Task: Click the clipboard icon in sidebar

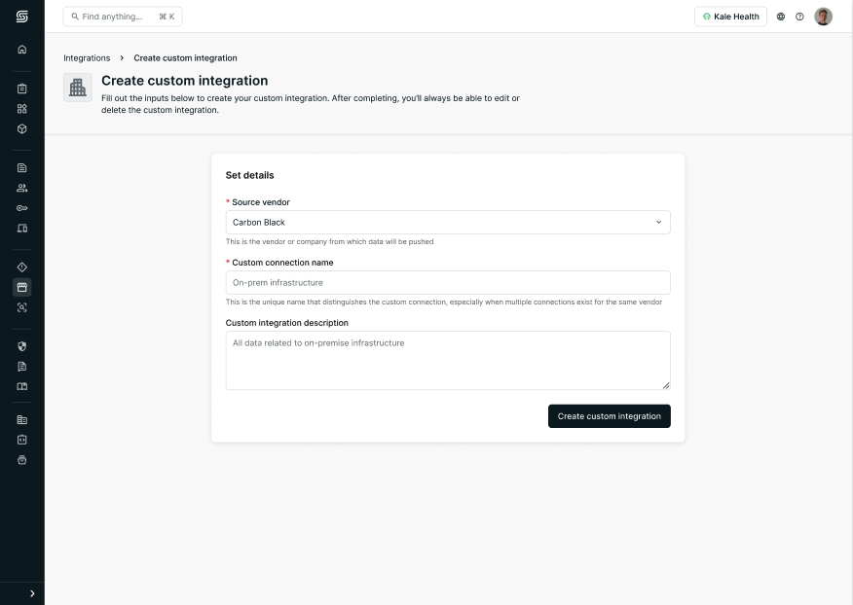Action: [x=21, y=89]
